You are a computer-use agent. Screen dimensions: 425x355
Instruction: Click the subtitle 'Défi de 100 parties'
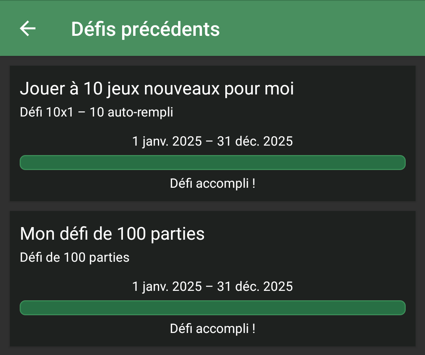(x=74, y=257)
